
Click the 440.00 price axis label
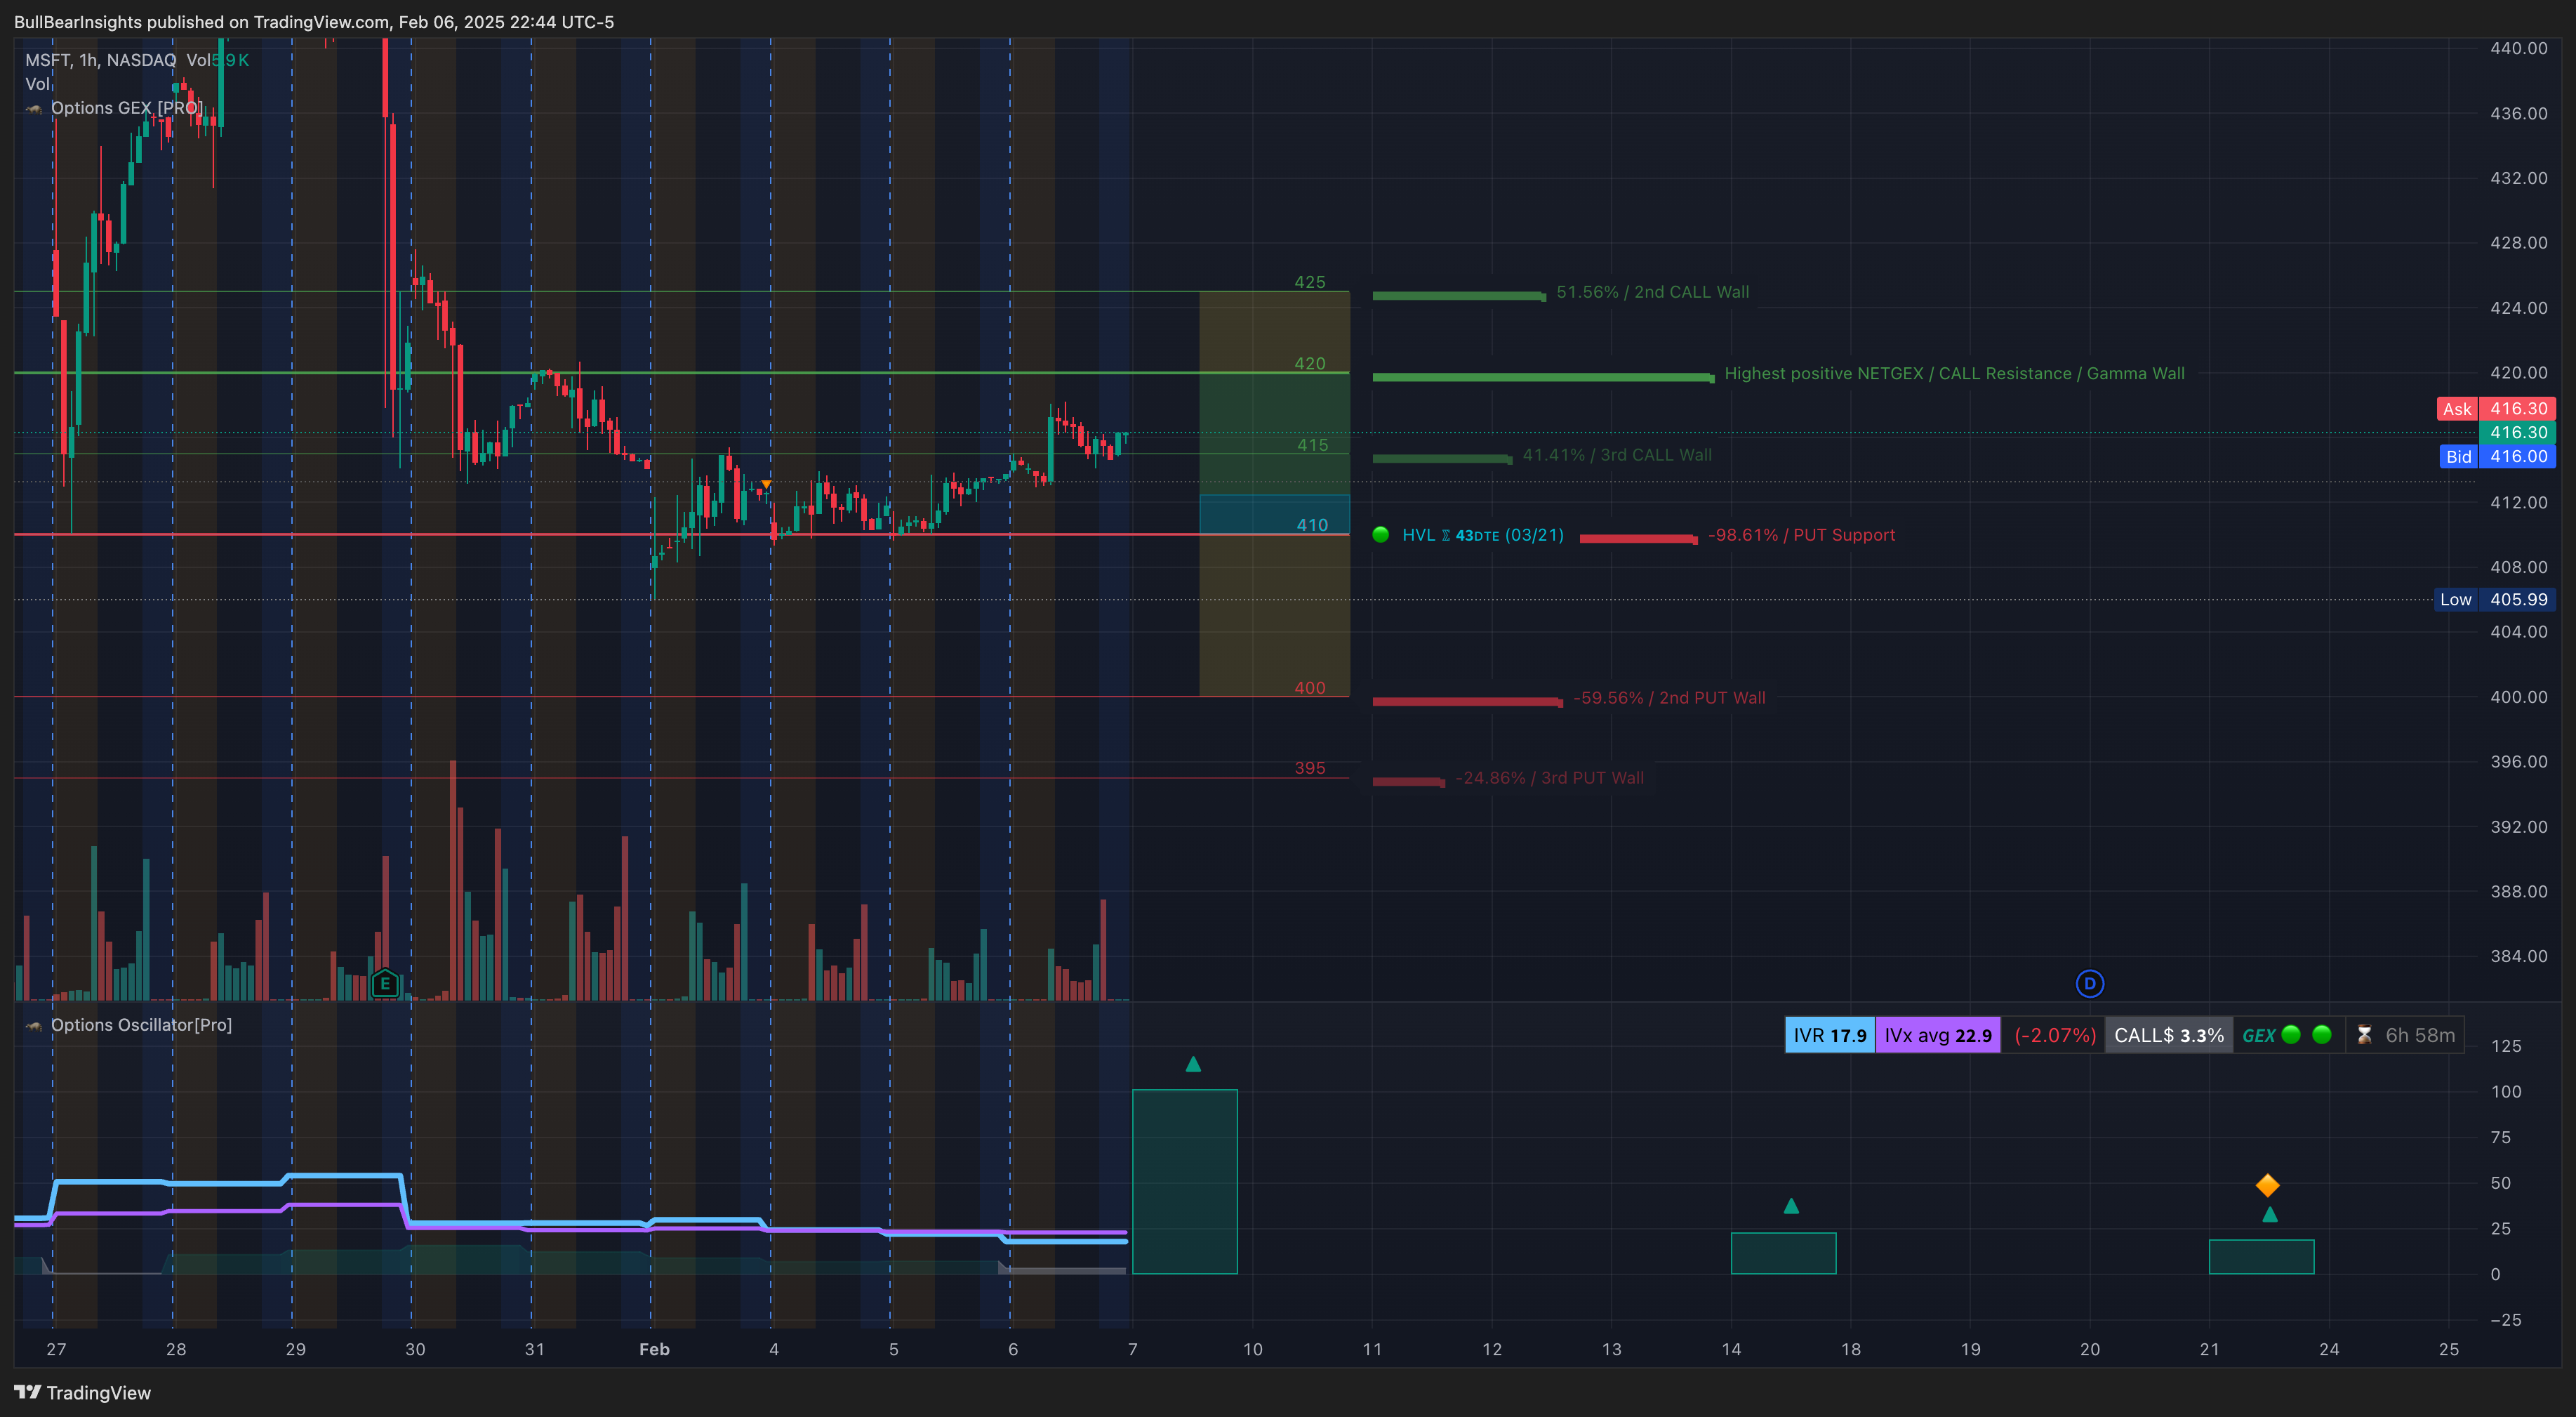[x=2518, y=48]
